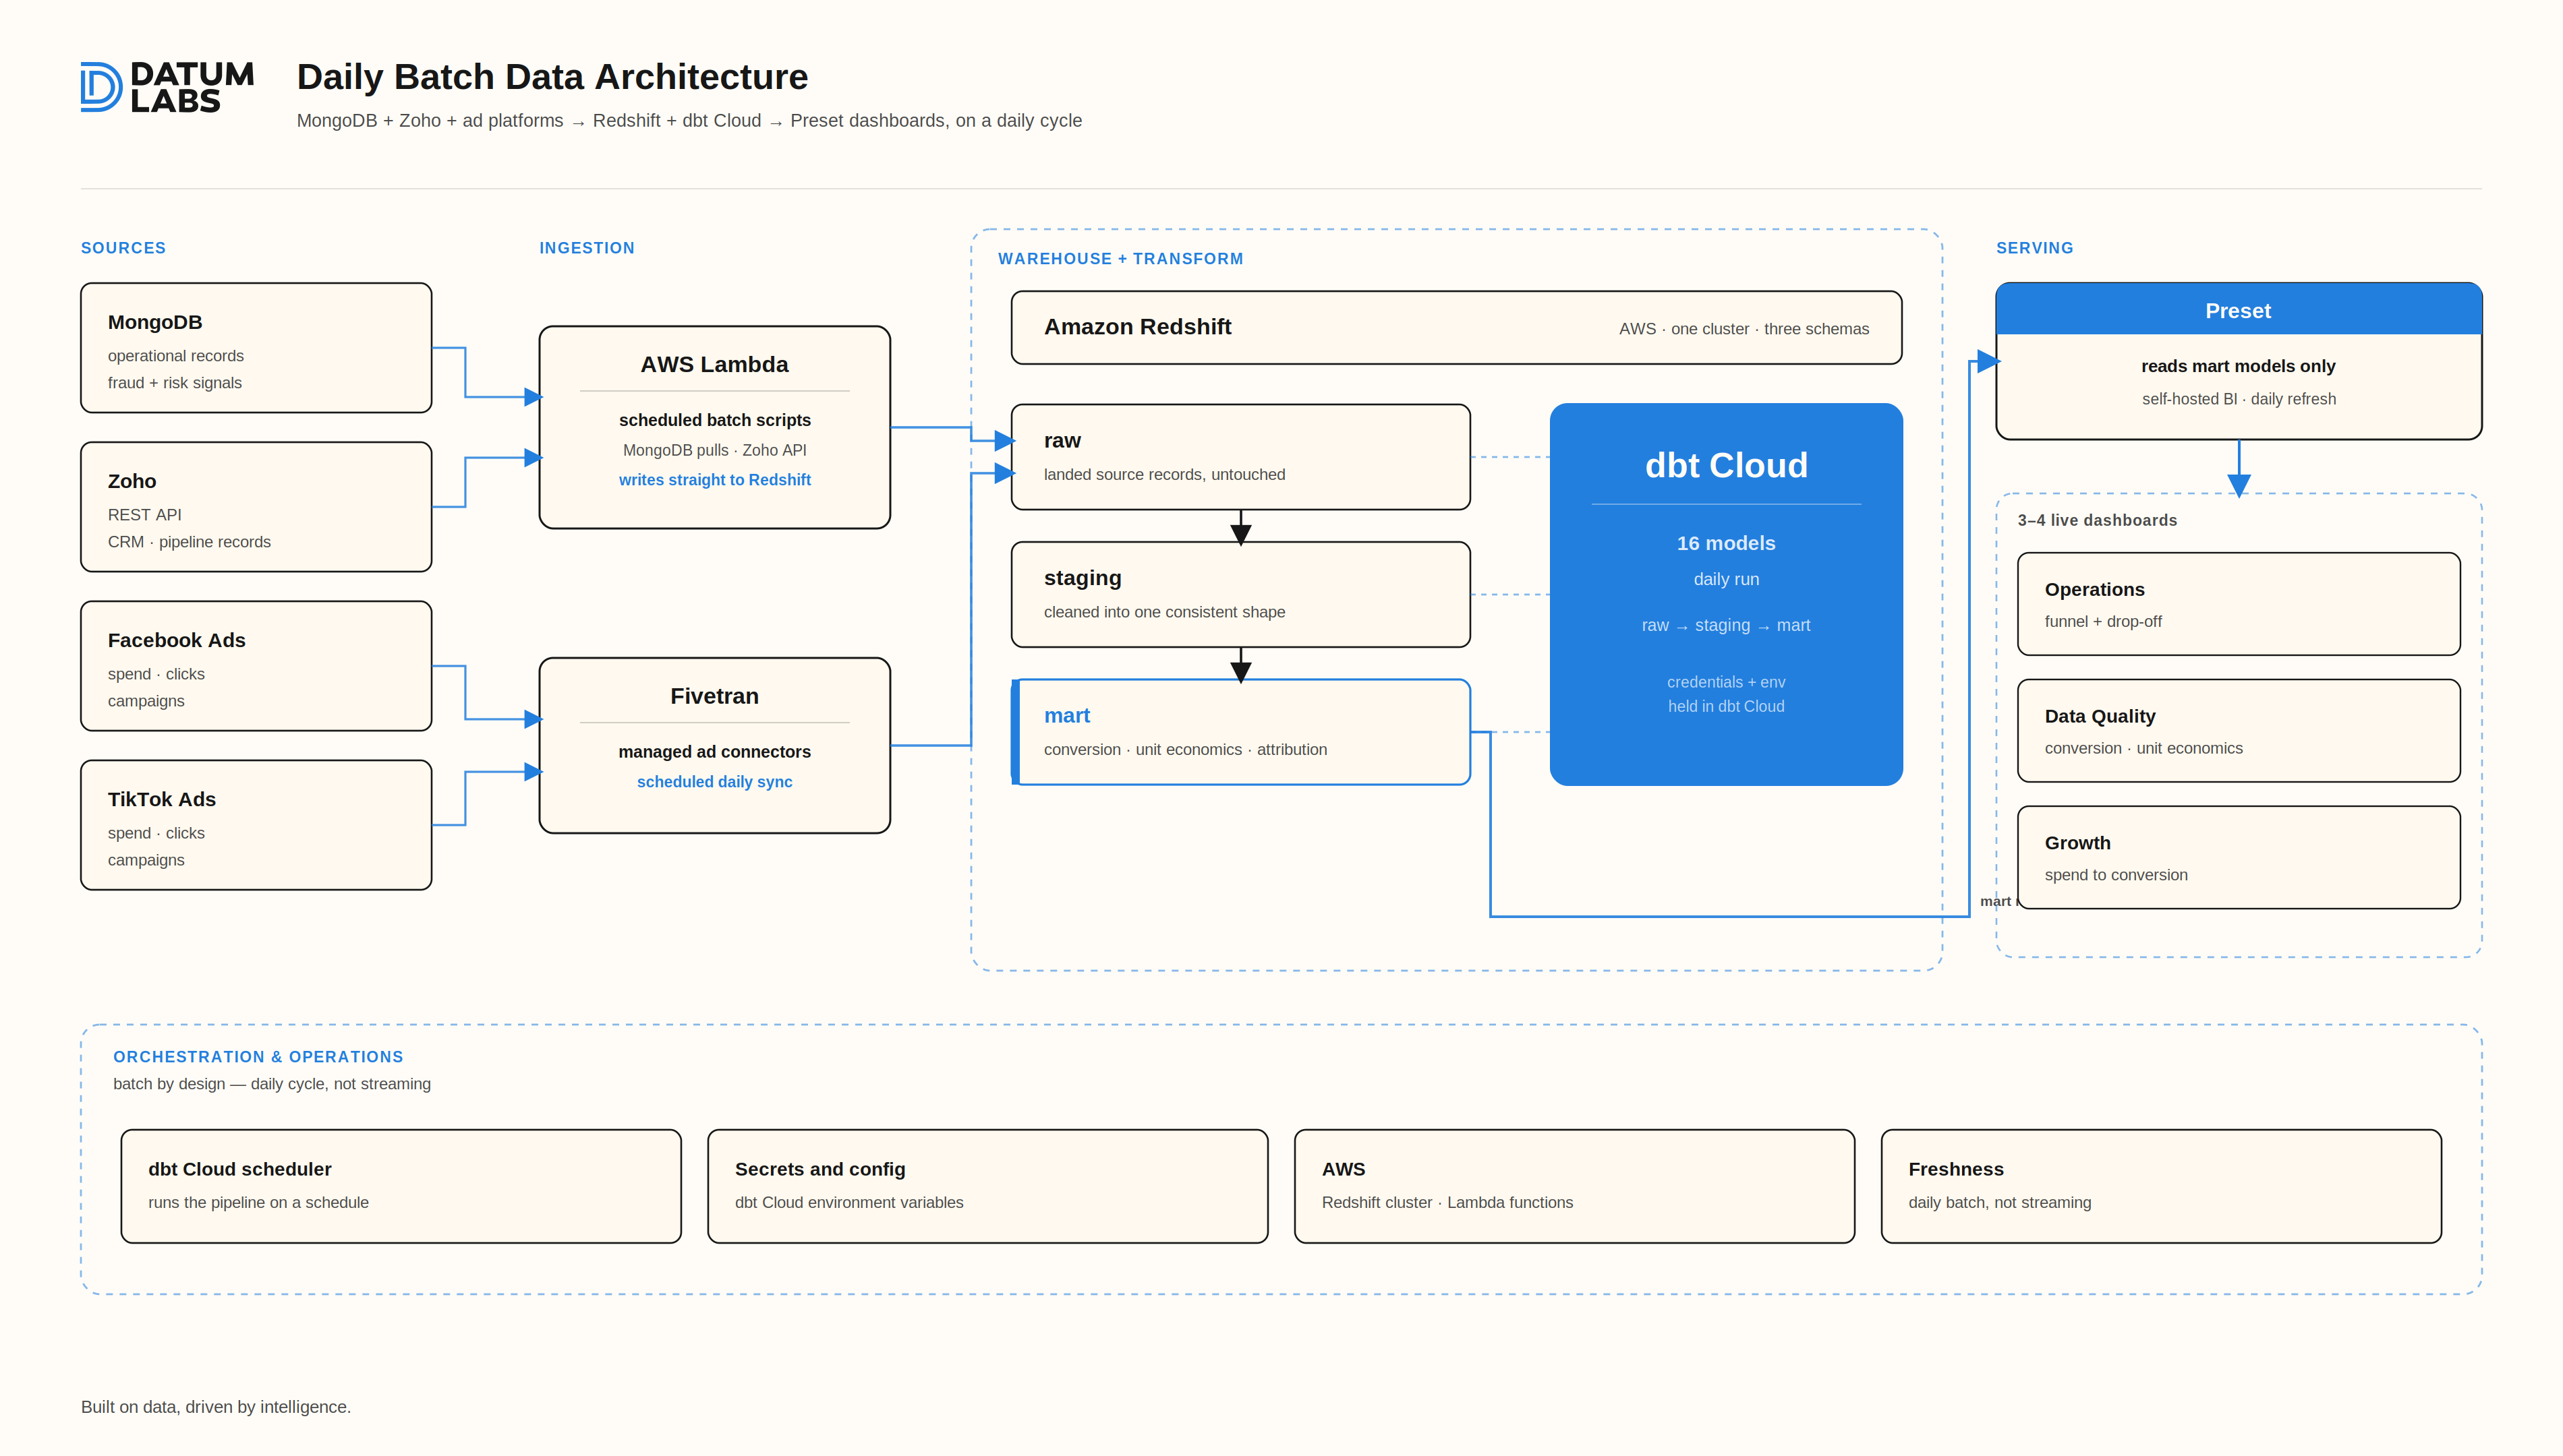Click 'cleaned into one consistent shape' text

(x=1164, y=612)
